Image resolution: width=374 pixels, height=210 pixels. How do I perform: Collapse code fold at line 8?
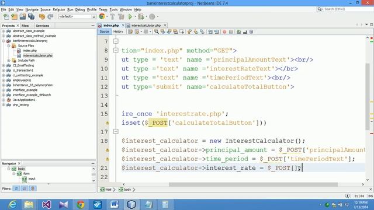116,50
